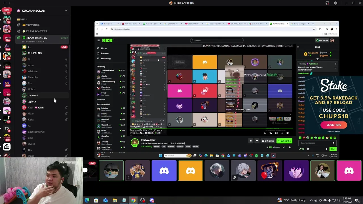The width and height of the screenshot is (363, 204).
Task: Click the muted mic icon beside edstorm
Action: [x=66, y=71]
